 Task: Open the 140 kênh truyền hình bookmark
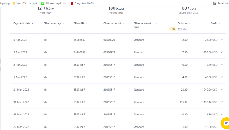[56, 4]
